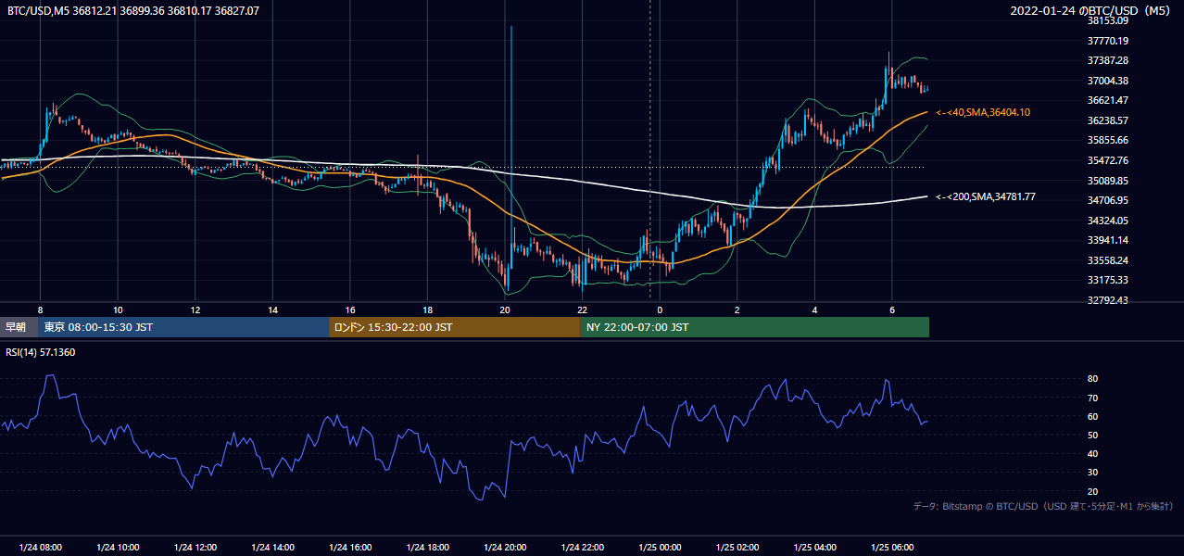
Task: Click the 1/25 00:00 time axis label
Action: pyautogui.click(x=660, y=548)
